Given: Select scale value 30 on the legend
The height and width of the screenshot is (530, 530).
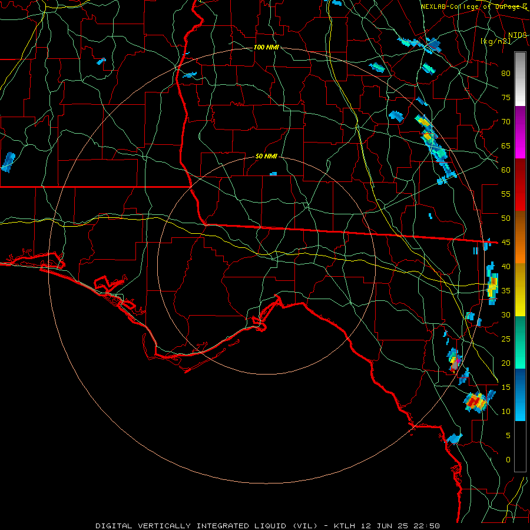Looking at the screenshot, I should (x=506, y=314).
